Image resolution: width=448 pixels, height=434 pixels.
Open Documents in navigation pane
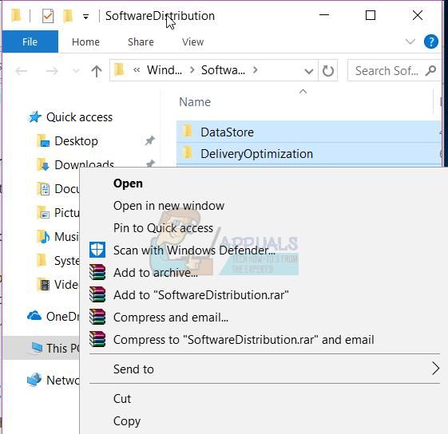[x=66, y=189]
